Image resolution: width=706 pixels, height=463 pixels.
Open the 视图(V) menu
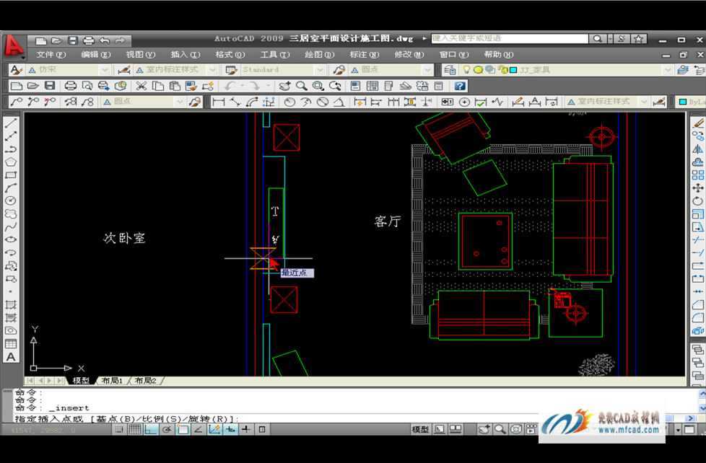141,55
